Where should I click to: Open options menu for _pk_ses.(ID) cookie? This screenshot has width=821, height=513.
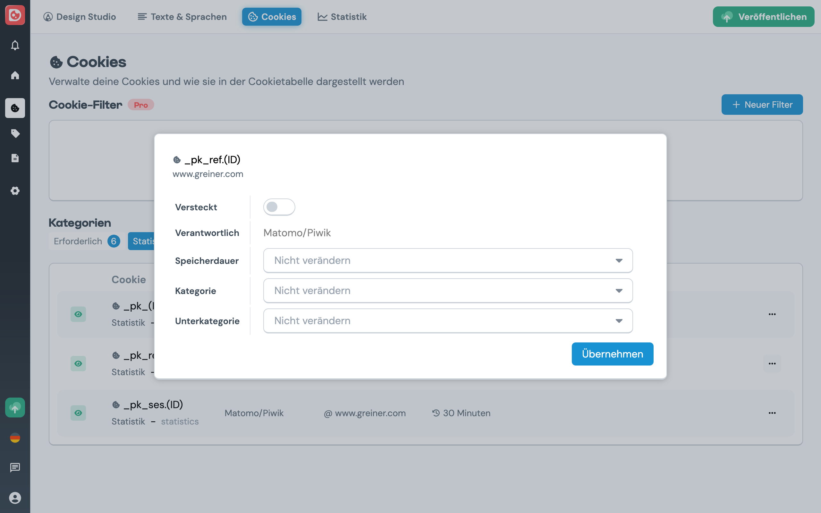click(x=773, y=413)
